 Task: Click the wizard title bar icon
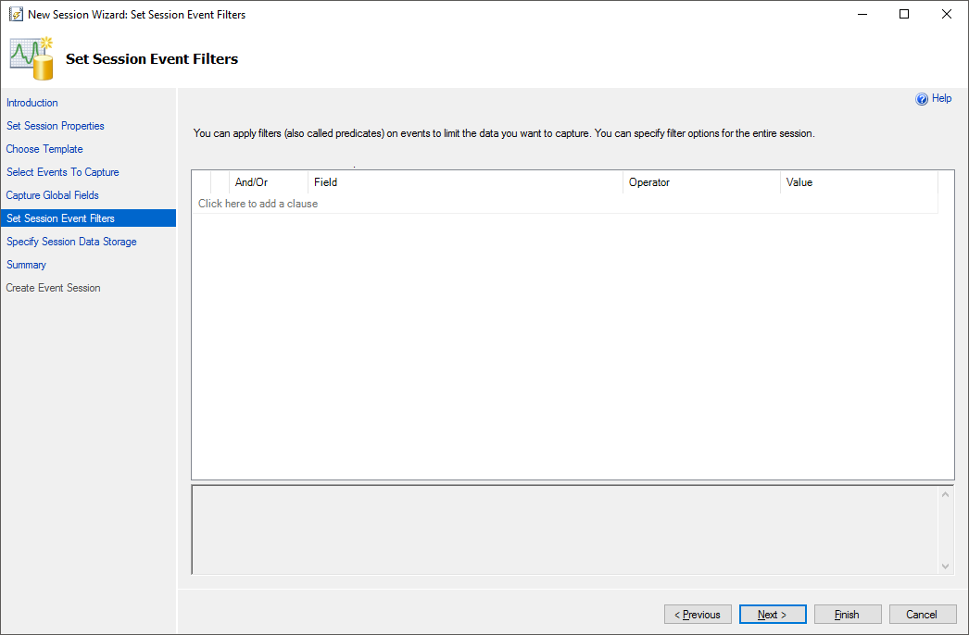[16, 15]
